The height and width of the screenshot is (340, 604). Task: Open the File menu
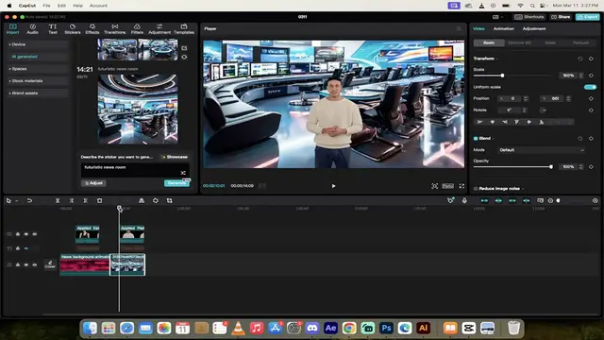(x=46, y=6)
